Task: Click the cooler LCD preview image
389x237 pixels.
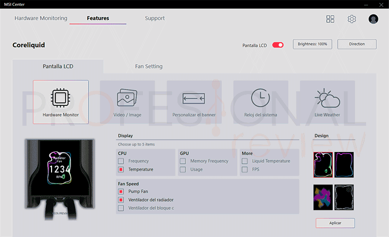Action: pyautogui.click(x=60, y=179)
